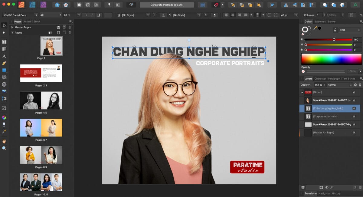Select the Colour Picker tool in toolbar
363x197 pixels.
coord(4,132)
